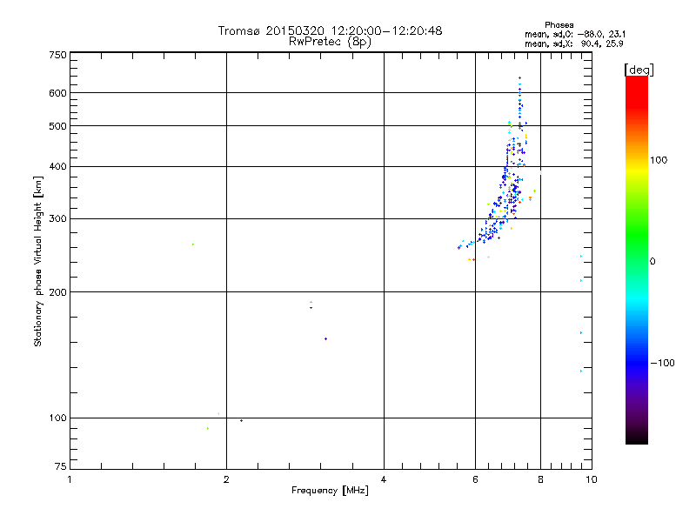The width and height of the screenshot is (696, 522).
Task: Click x-axis tick label '1'
Action: click(70, 479)
